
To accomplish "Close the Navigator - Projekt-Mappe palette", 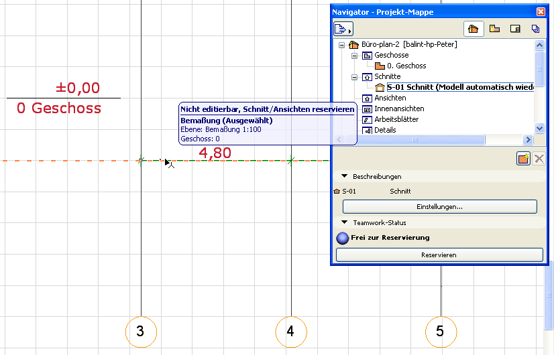I will 541,12.
